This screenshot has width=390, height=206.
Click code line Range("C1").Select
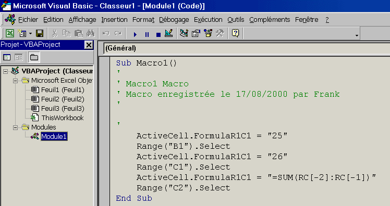coord(184,167)
